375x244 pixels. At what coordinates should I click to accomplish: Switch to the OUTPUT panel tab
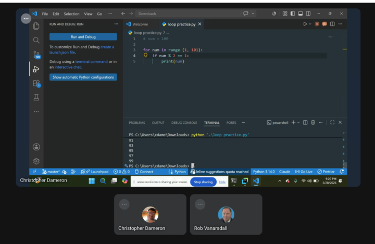click(x=158, y=123)
